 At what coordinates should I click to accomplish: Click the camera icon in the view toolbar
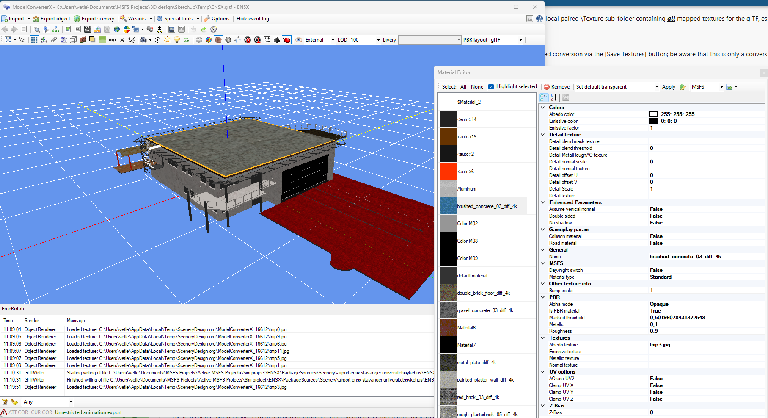(144, 40)
